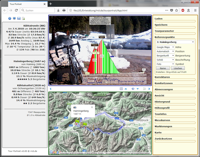The width and height of the screenshot is (200, 157).
Task: Click the Google logo on the map
Action: (x=55, y=152)
